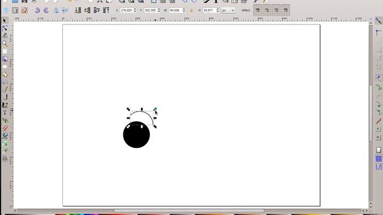Toggle the width/height lock icon
The width and height of the screenshot is (383, 215).
[191, 11]
